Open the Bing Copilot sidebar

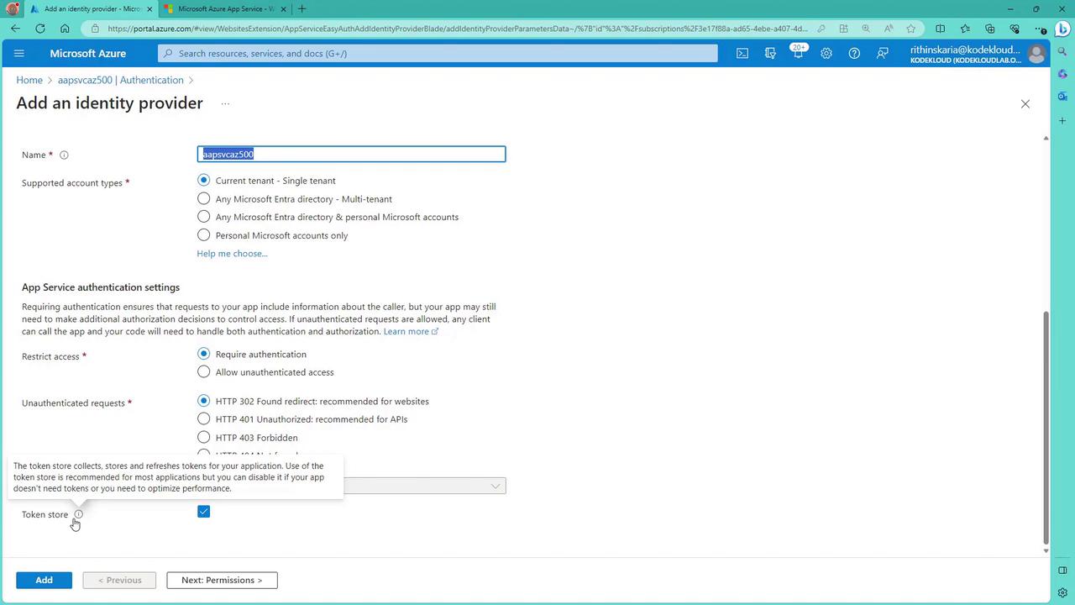(1062, 29)
